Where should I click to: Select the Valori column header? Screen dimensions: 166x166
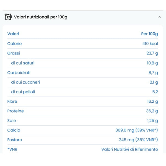[13, 34]
